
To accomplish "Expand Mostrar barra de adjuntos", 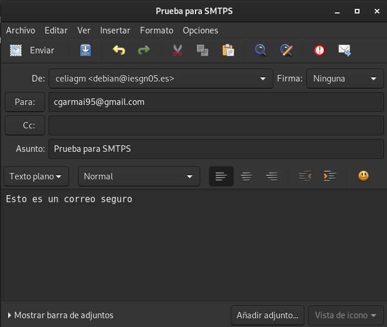I will 61,315.
